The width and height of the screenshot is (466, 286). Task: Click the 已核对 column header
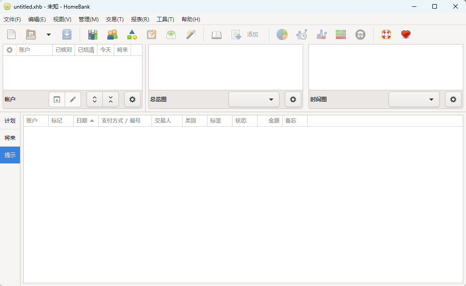click(x=64, y=50)
